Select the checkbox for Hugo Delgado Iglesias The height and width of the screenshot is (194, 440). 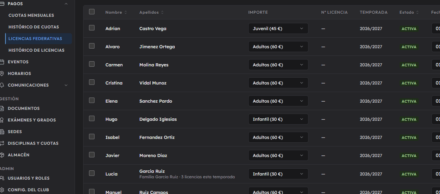(92, 118)
